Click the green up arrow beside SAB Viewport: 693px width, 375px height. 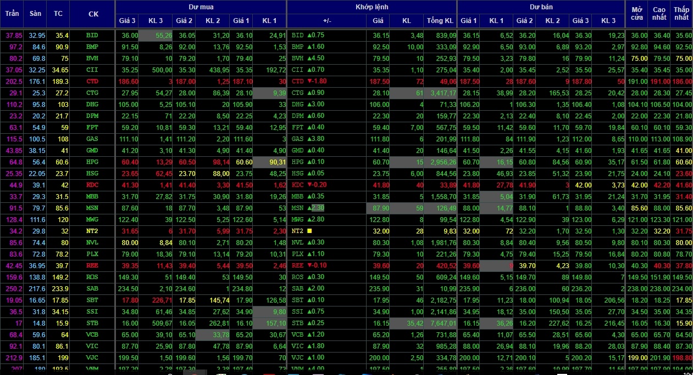(309, 288)
